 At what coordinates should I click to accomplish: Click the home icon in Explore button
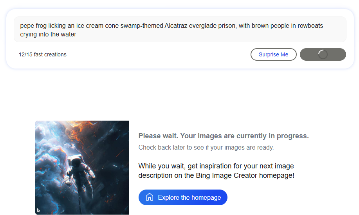click(x=150, y=197)
